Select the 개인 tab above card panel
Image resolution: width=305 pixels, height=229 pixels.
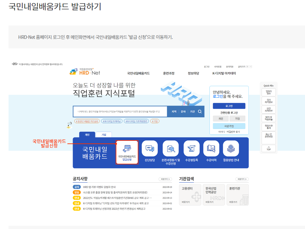coord(87,135)
